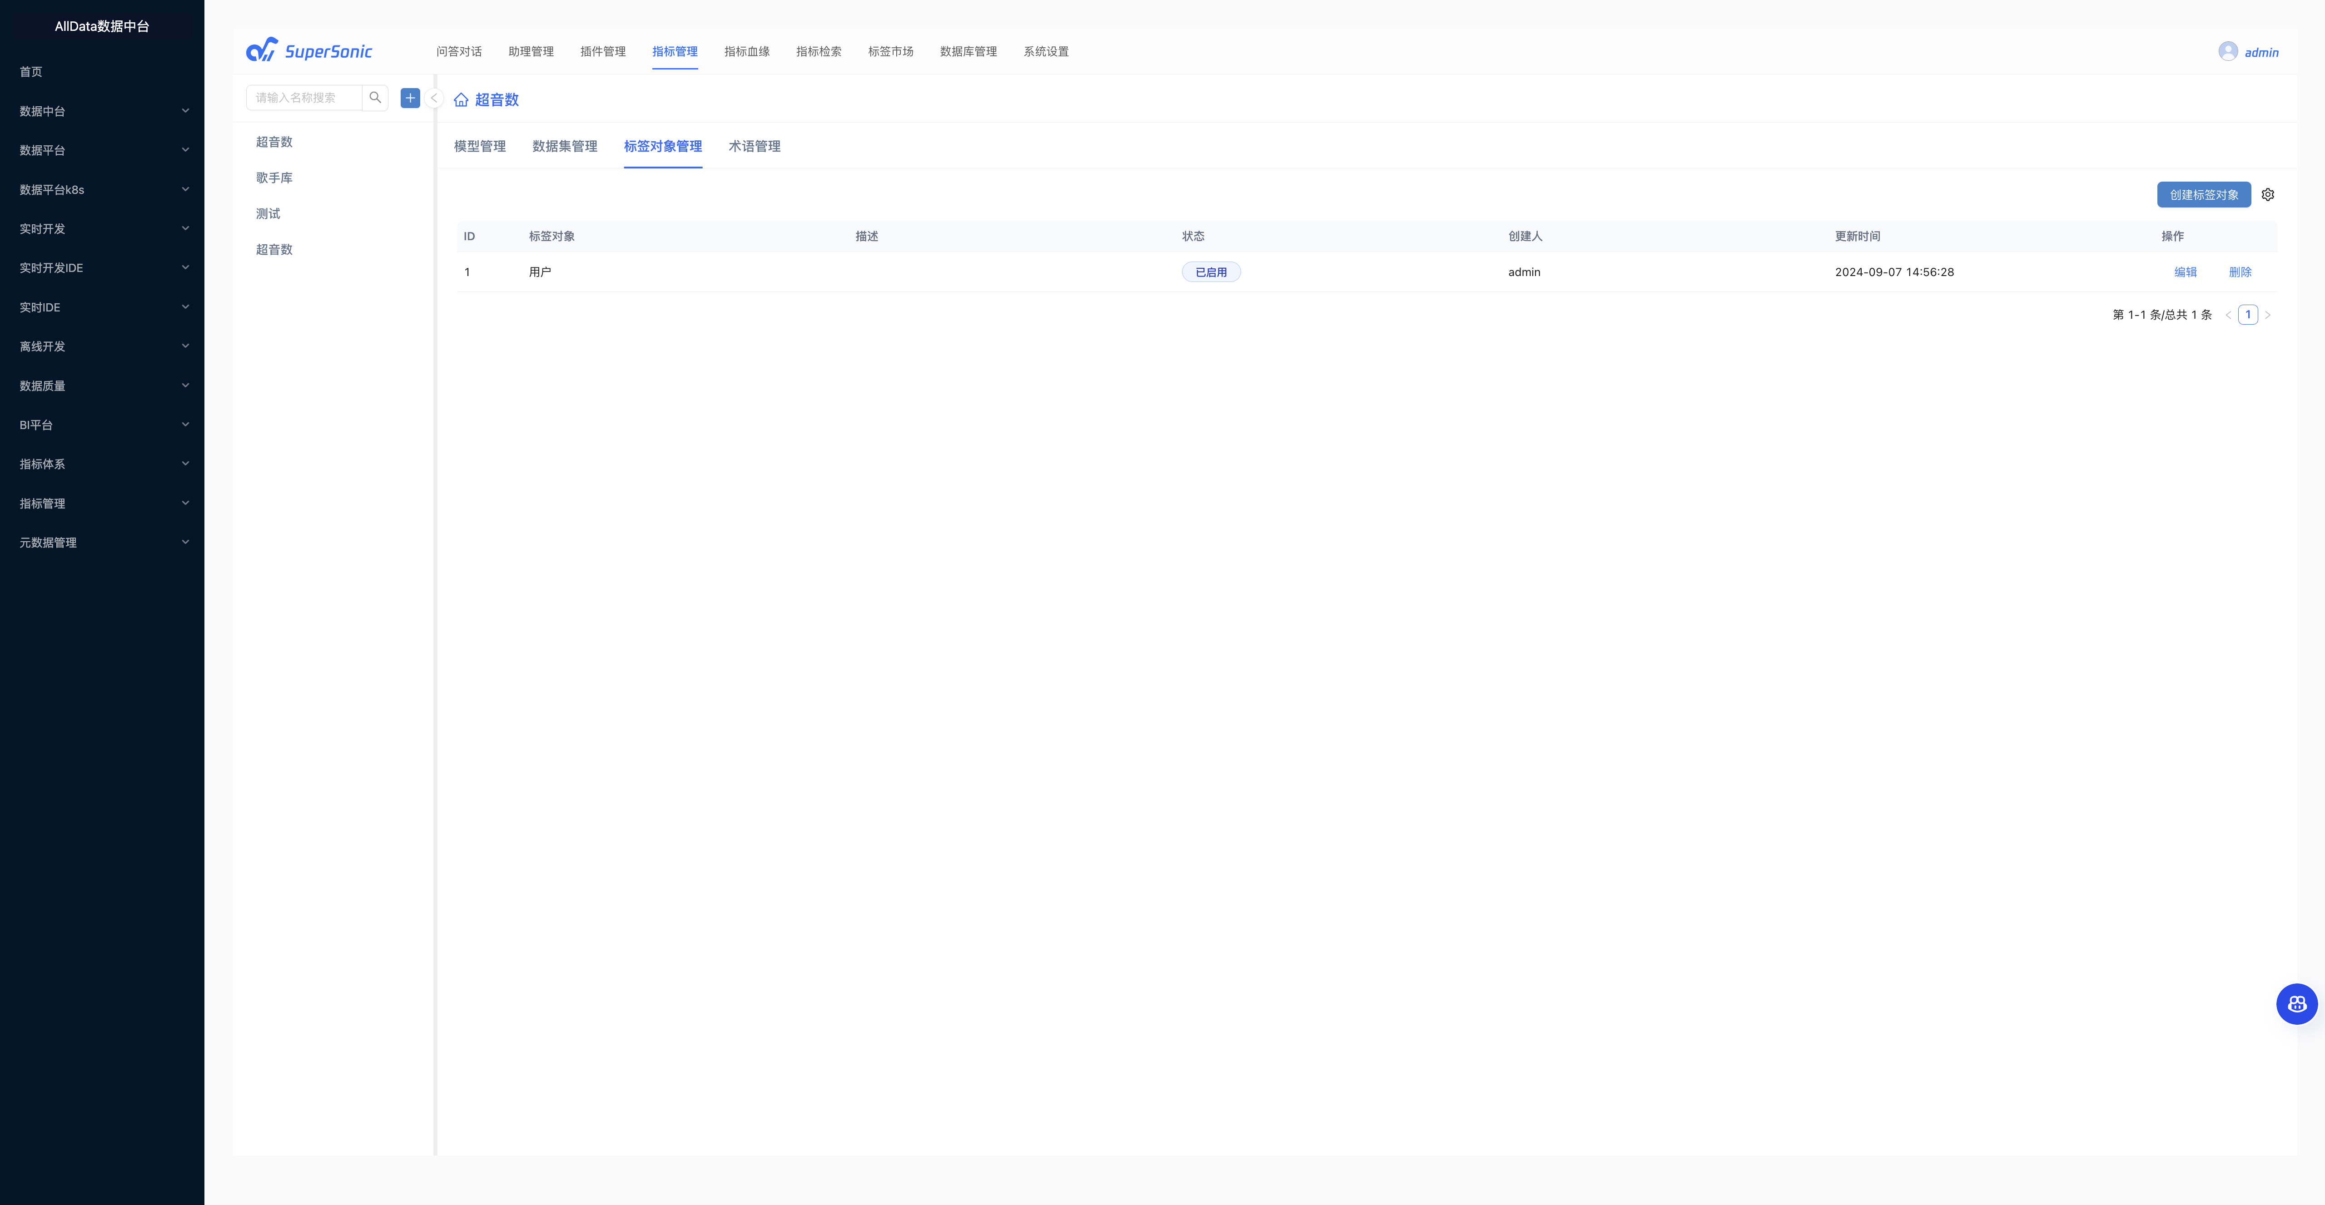Focus the name search input field
This screenshot has width=2325, height=1205.
(304, 98)
